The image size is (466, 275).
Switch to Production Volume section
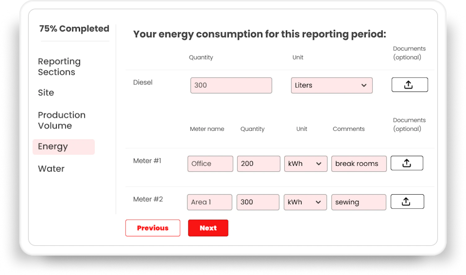61,120
